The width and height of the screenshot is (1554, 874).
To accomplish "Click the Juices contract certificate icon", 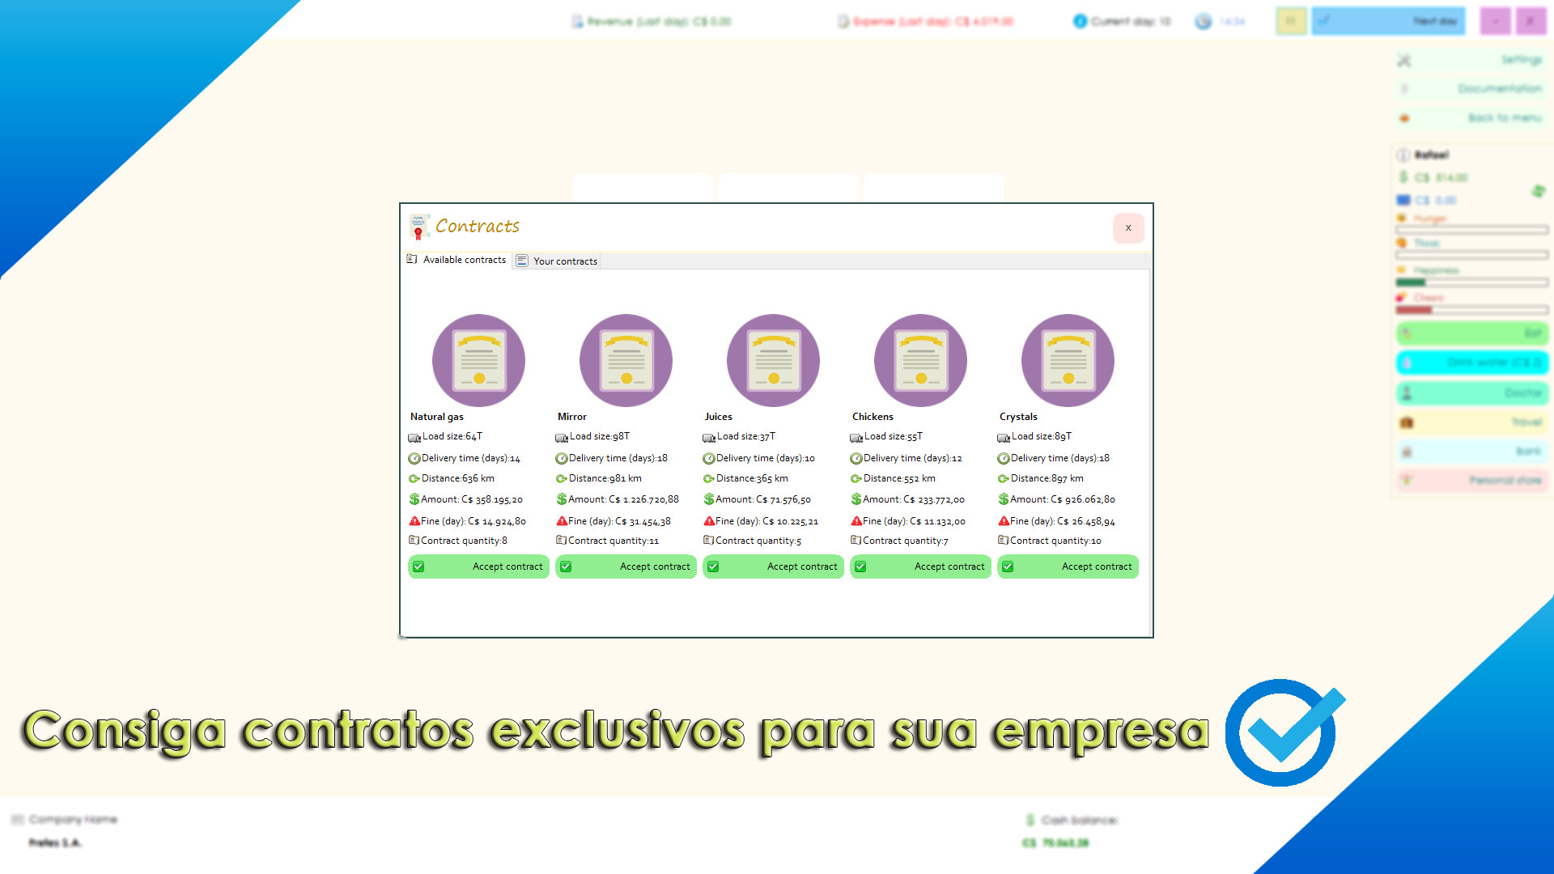I will [x=773, y=360].
